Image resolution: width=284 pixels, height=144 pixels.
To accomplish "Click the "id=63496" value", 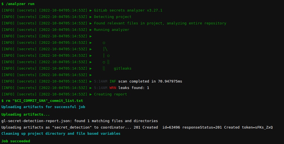I will tap(171, 127).
